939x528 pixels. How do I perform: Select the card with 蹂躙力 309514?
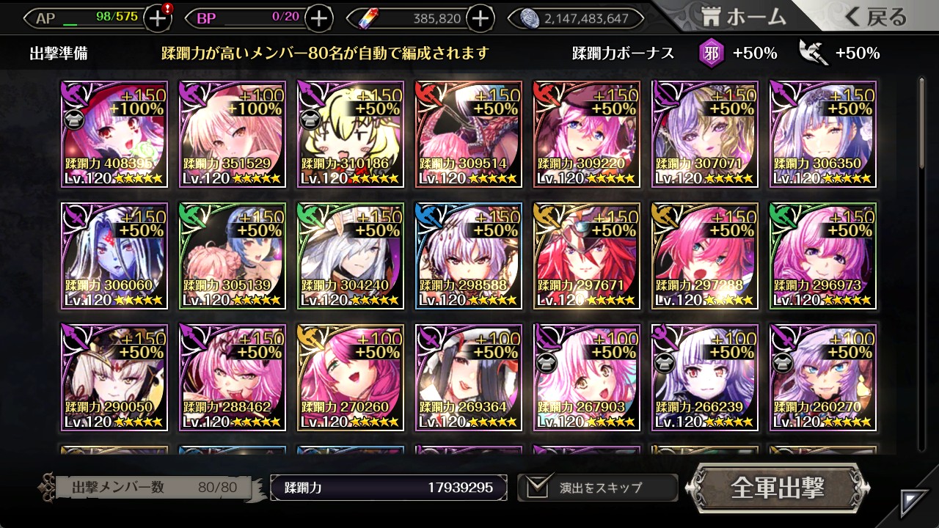(x=468, y=134)
